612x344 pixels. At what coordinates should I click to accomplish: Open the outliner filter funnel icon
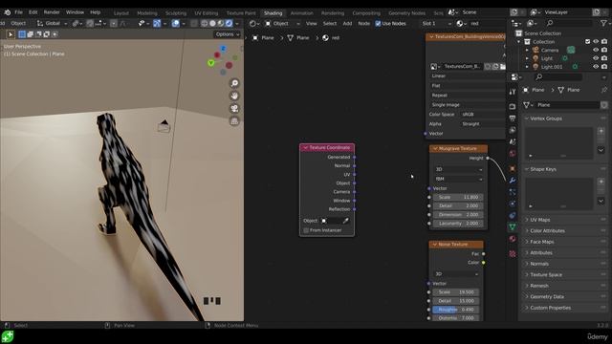(603, 23)
